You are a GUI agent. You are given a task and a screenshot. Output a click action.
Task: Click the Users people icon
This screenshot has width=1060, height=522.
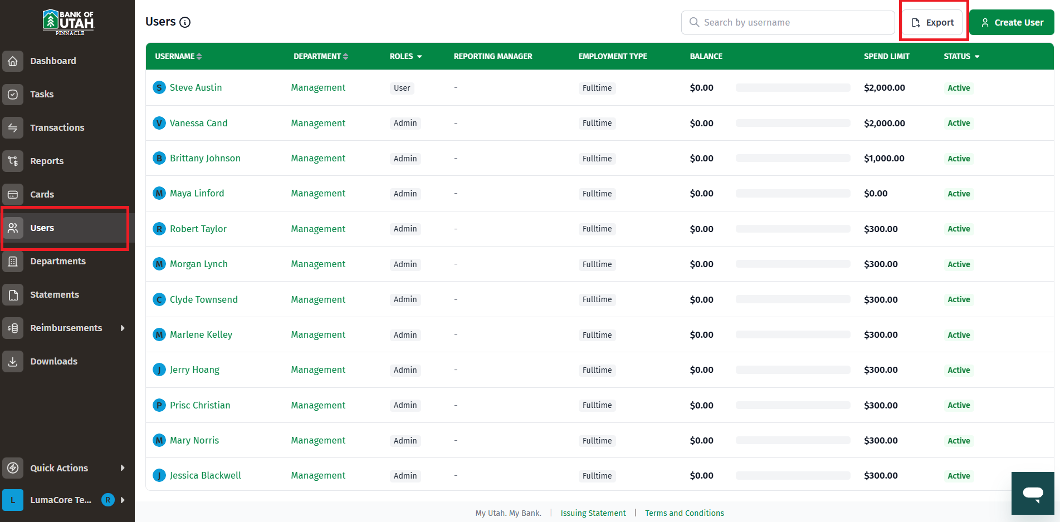[x=13, y=228]
